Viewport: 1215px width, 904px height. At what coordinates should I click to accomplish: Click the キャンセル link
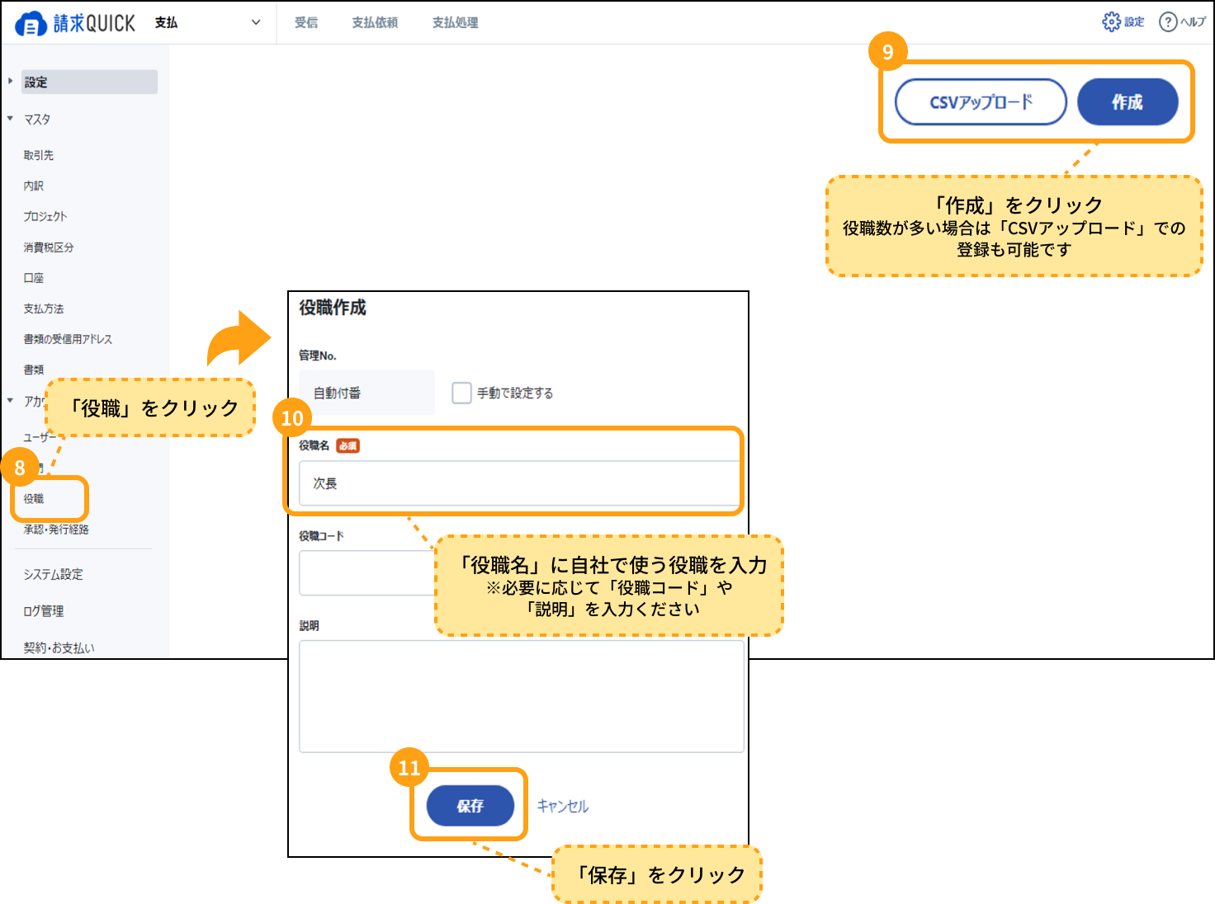coord(563,806)
